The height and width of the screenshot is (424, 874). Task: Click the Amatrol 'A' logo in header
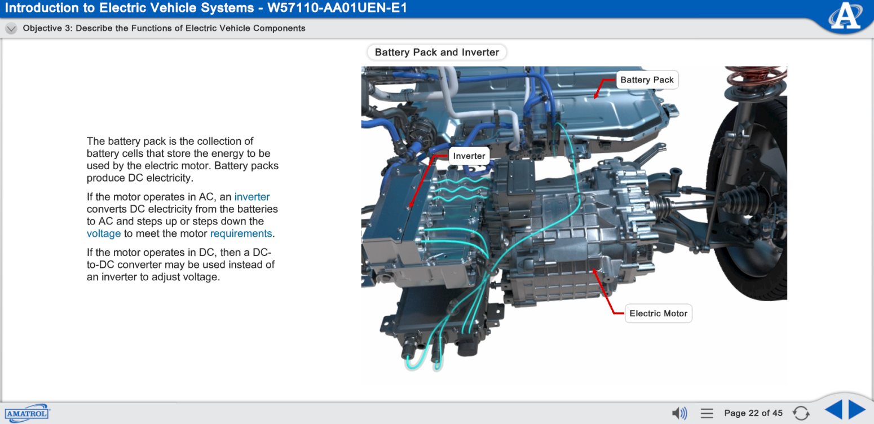tap(845, 17)
